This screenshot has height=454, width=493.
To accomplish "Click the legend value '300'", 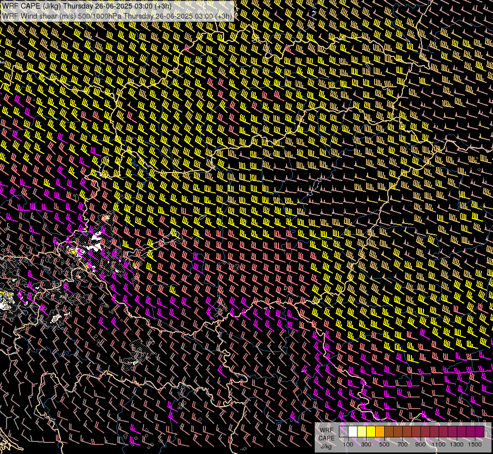I will point(366,444).
